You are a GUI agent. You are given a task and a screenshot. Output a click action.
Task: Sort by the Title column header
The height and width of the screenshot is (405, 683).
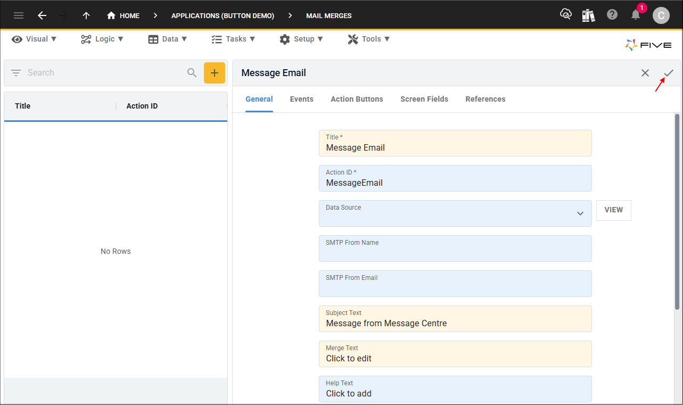point(23,106)
